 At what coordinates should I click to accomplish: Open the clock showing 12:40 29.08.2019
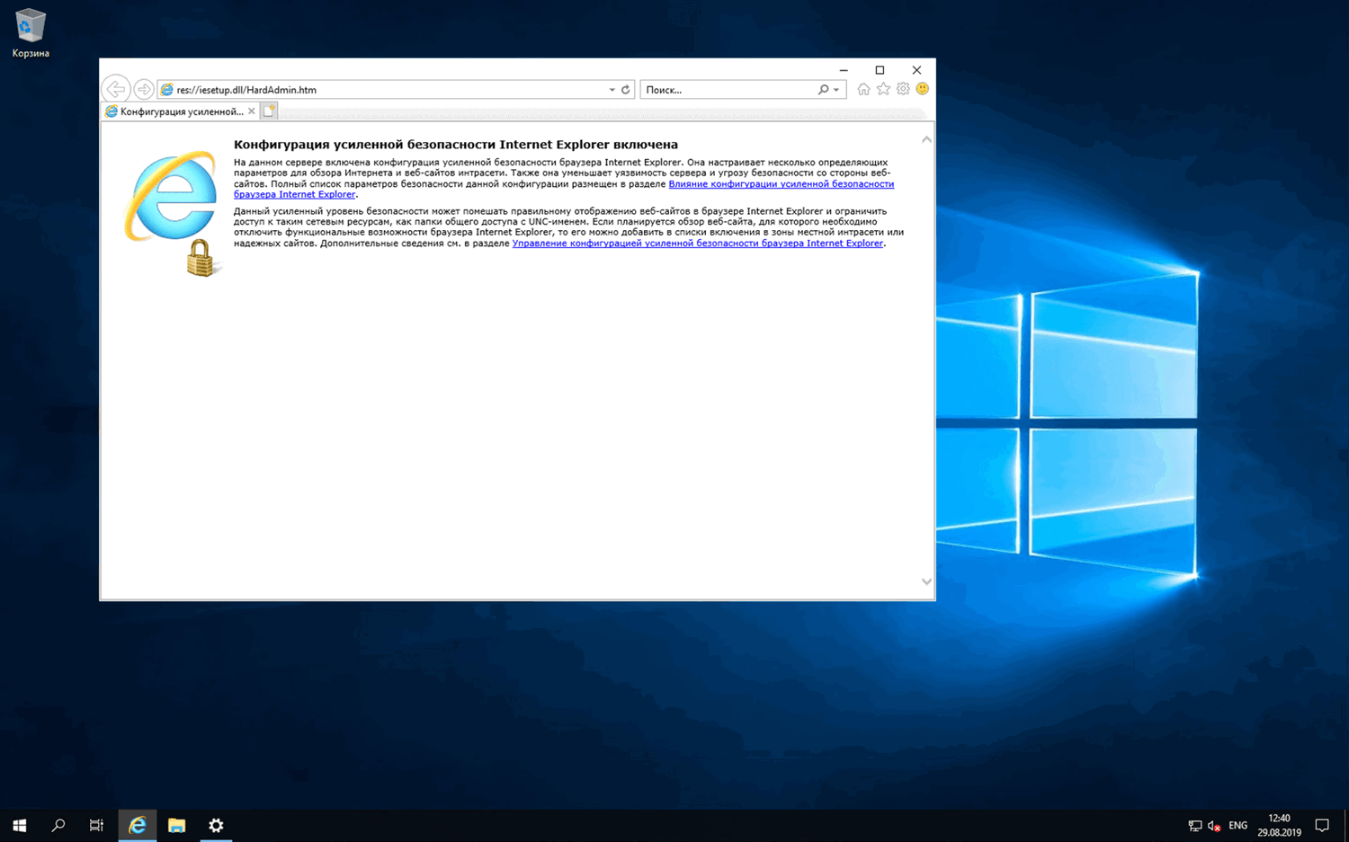click(1279, 825)
